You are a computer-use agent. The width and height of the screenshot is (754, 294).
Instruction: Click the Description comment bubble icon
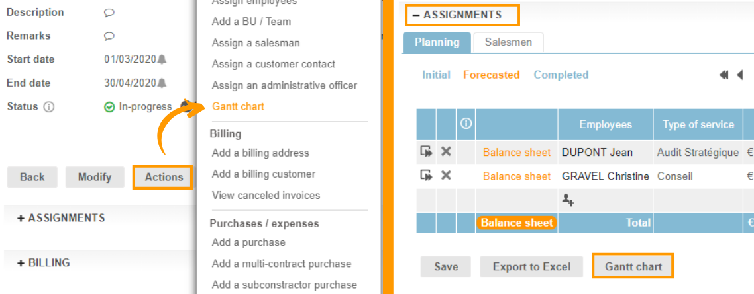[109, 13]
